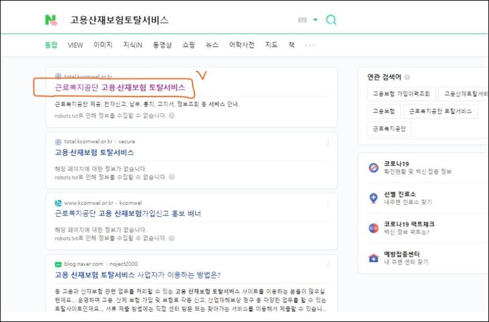Click blog snippet text about 토탈서비스 사이트
Image resolution: width=489 pixels, height=322 pixels.
click(x=190, y=300)
